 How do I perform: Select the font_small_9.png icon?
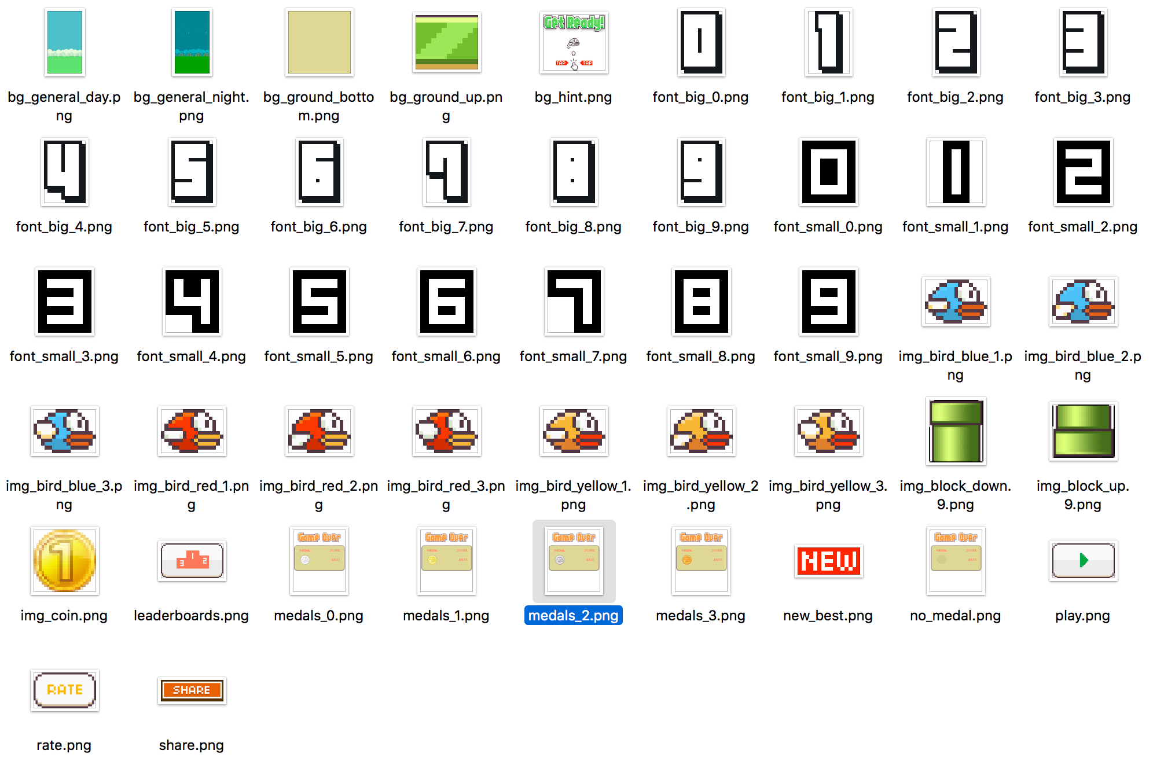[828, 302]
